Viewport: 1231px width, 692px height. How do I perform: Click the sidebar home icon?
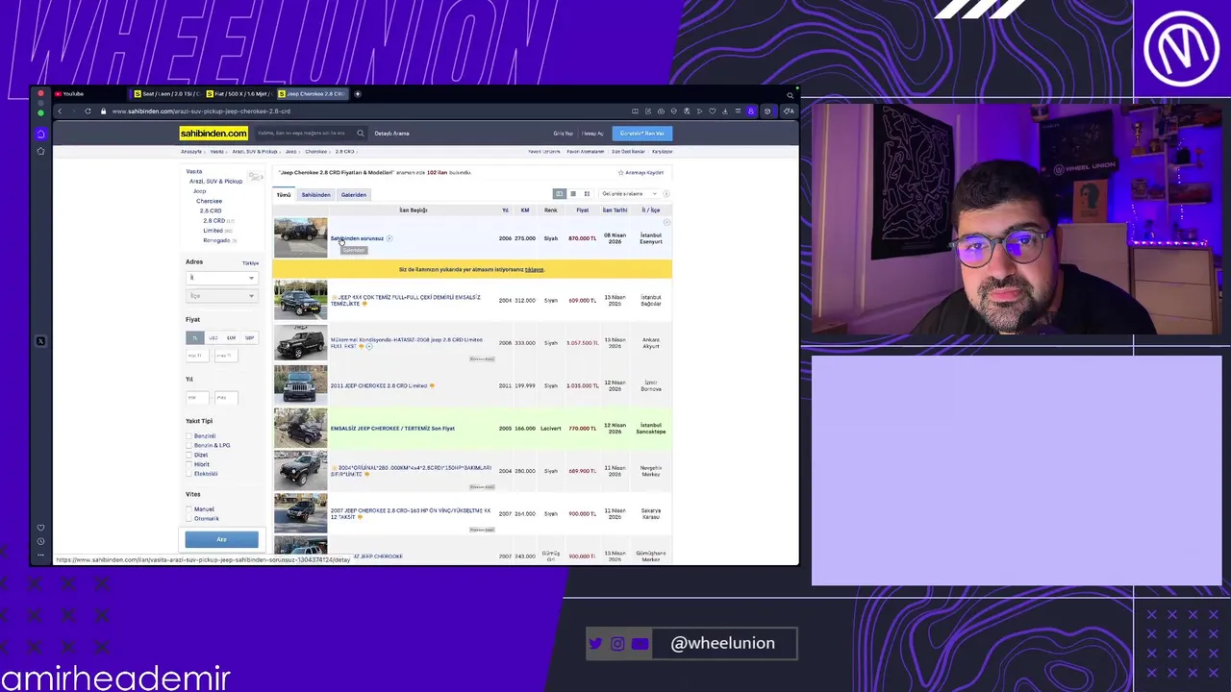click(40, 134)
